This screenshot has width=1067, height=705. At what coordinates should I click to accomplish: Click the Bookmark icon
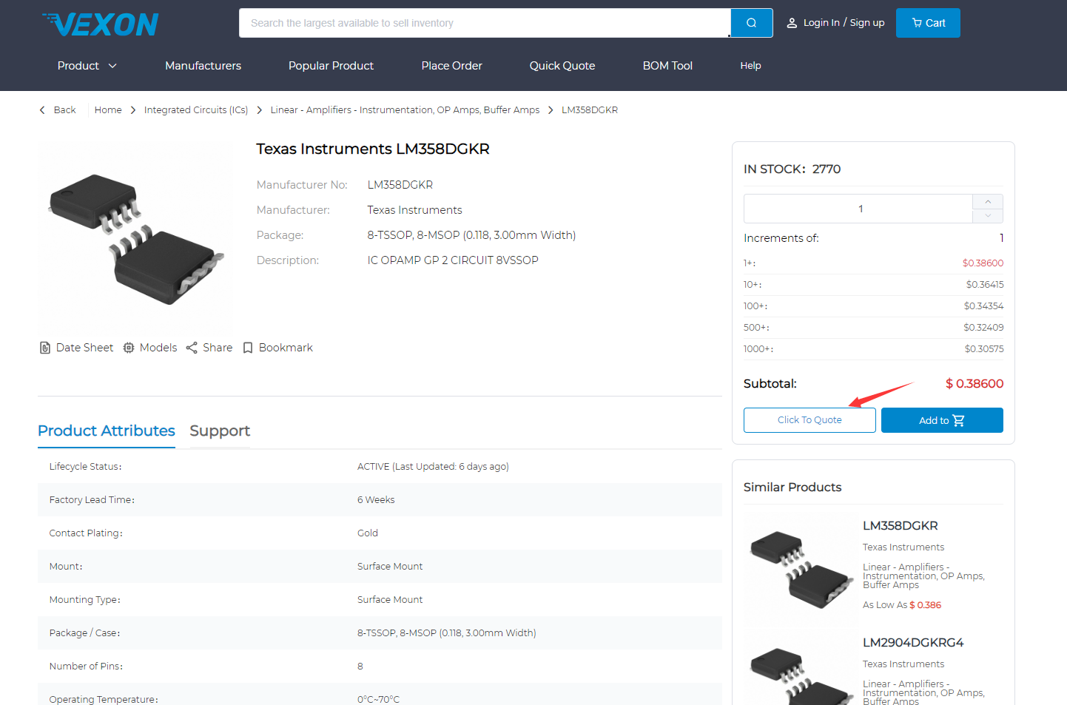point(248,348)
